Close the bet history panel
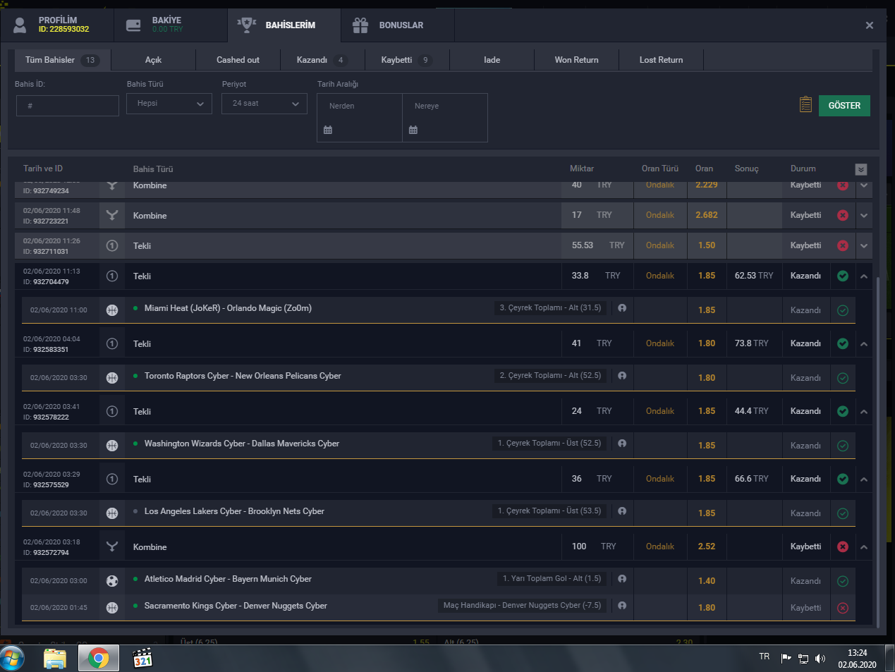This screenshot has height=672, width=895. [870, 25]
